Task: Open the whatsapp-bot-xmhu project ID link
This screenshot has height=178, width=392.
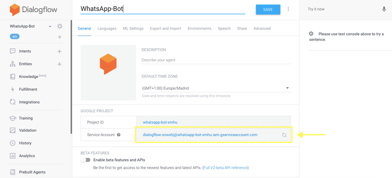Action: 160,122
